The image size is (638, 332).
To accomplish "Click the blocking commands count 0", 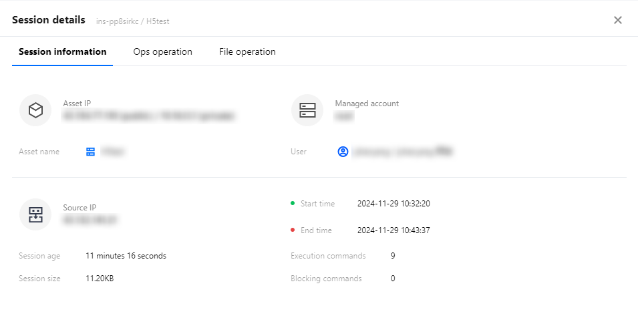I will (x=393, y=279).
